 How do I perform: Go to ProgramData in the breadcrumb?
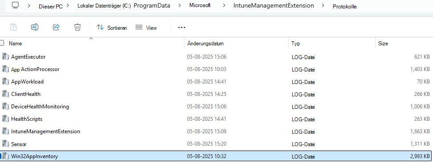click(152, 6)
